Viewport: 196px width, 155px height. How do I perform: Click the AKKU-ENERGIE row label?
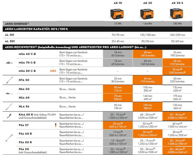pos(17,24)
